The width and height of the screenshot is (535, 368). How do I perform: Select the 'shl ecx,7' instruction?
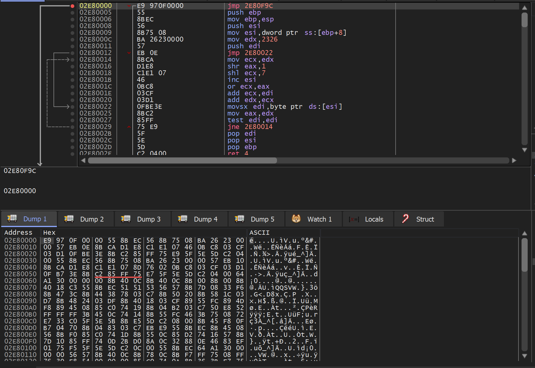tap(246, 73)
